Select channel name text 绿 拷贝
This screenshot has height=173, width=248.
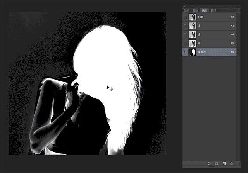click(x=202, y=52)
